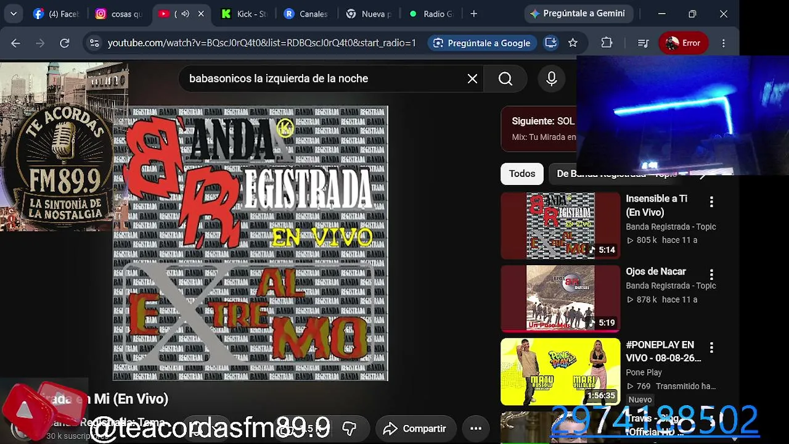Viewport: 789px width, 444px height.
Task: Switch to the Instagram 'cosas qu' tab
Action: (x=118, y=14)
